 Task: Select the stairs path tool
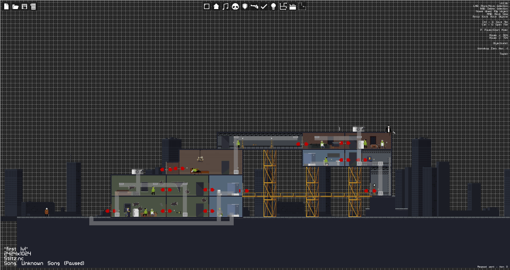click(x=283, y=6)
